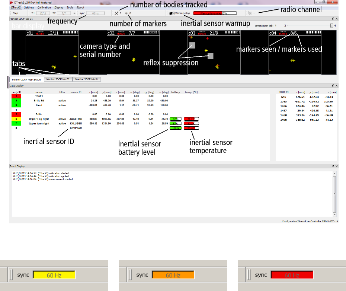Click the radio channel antenna icon

coord(250,13)
